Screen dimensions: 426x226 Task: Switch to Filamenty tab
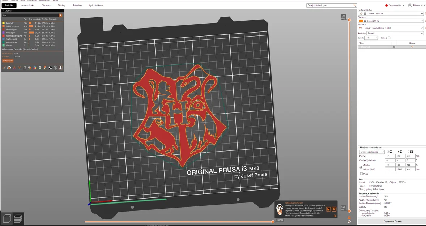(x=46, y=5)
